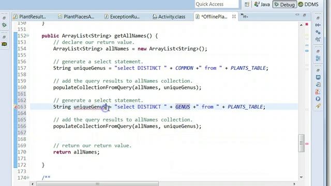Image resolution: width=331 pixels, height=186 pixels.
Task: Click 'return allNames;' on line 170
Action: tap(76, 152)
